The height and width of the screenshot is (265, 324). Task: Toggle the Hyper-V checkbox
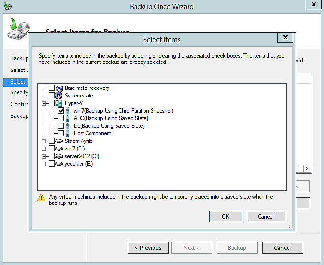point(52,103)
